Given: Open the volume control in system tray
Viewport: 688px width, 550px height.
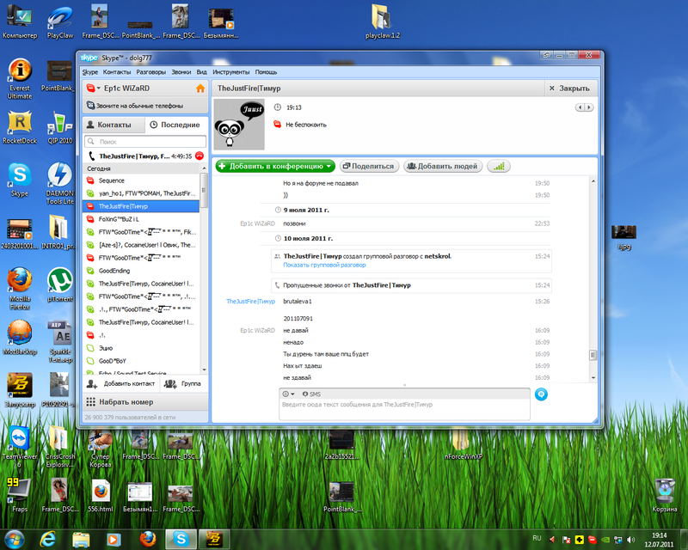Looking at the screenshot, I should [x=631, y=540].
